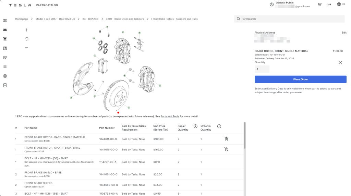Screen dimensions: 351x196
Task: Zoom out of the parts diagram
Action: pos(27,48)
